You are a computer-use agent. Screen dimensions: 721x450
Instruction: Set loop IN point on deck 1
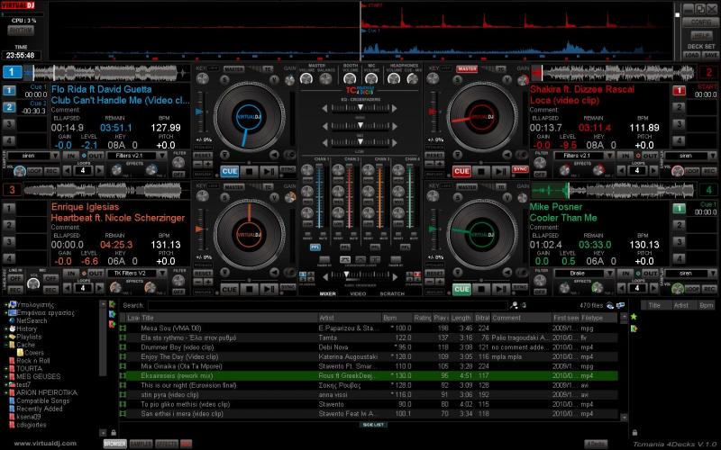[x=70, y=156]
